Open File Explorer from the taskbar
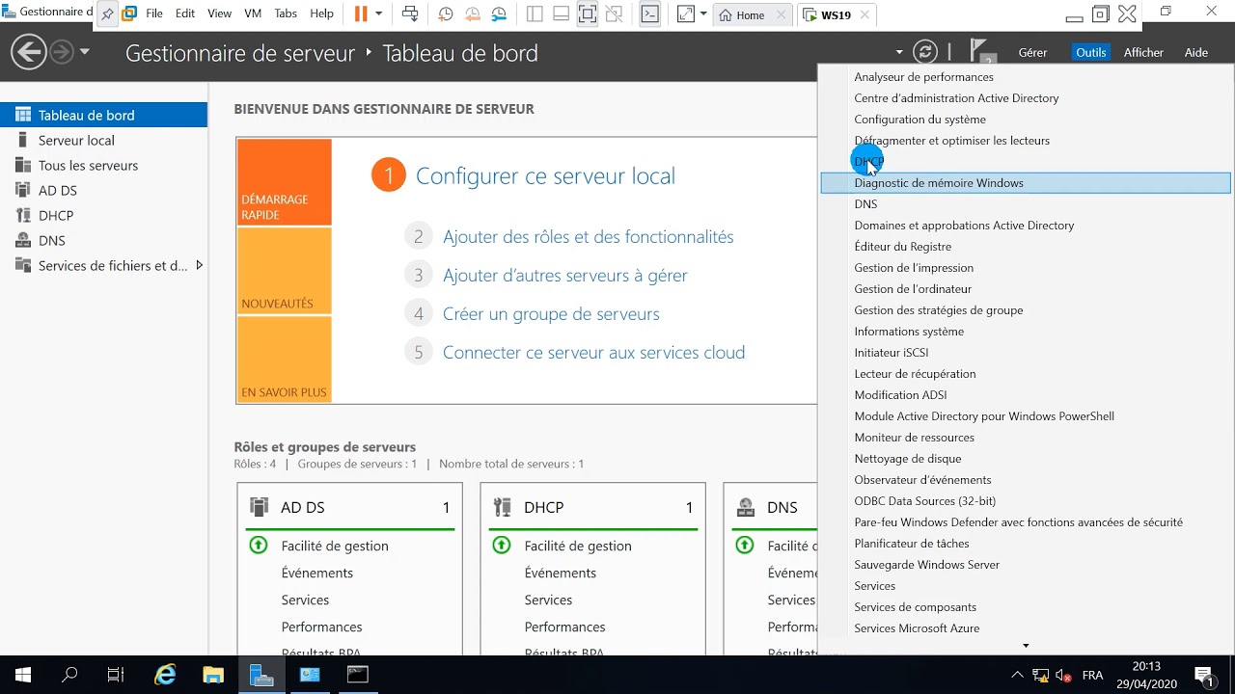The image size is (1235, 694). pos(214,675)
